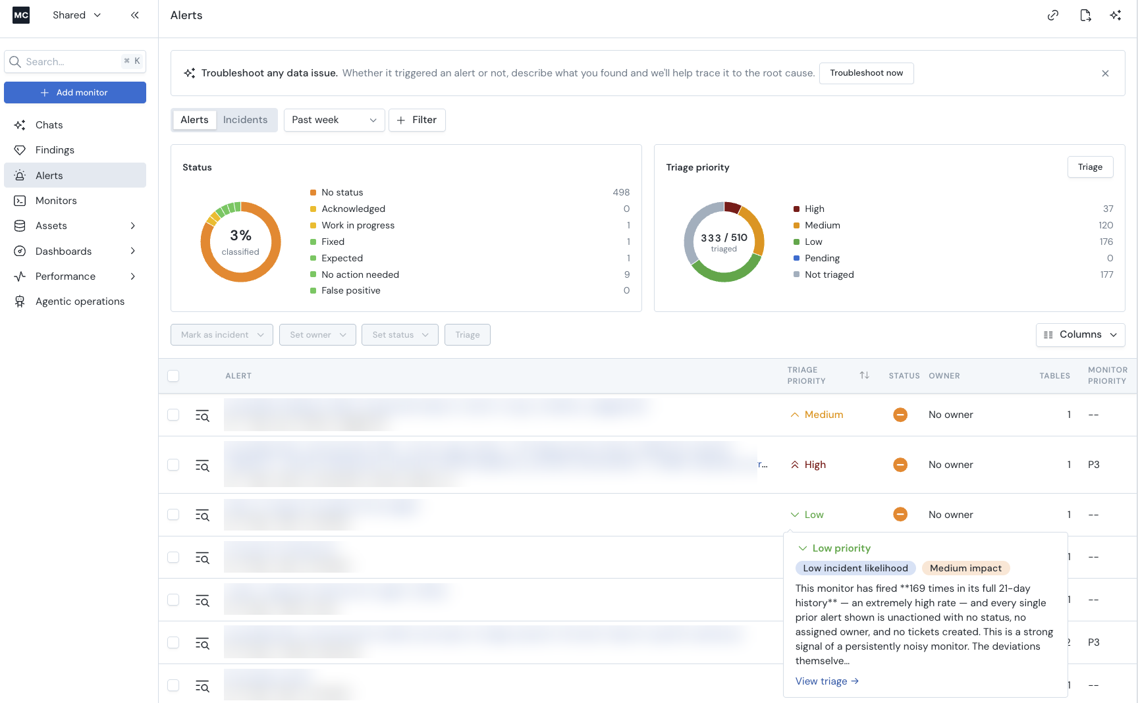Collapse the sidebar with double-chevron icon
The image size is (1138, 703).
[134, 15]
